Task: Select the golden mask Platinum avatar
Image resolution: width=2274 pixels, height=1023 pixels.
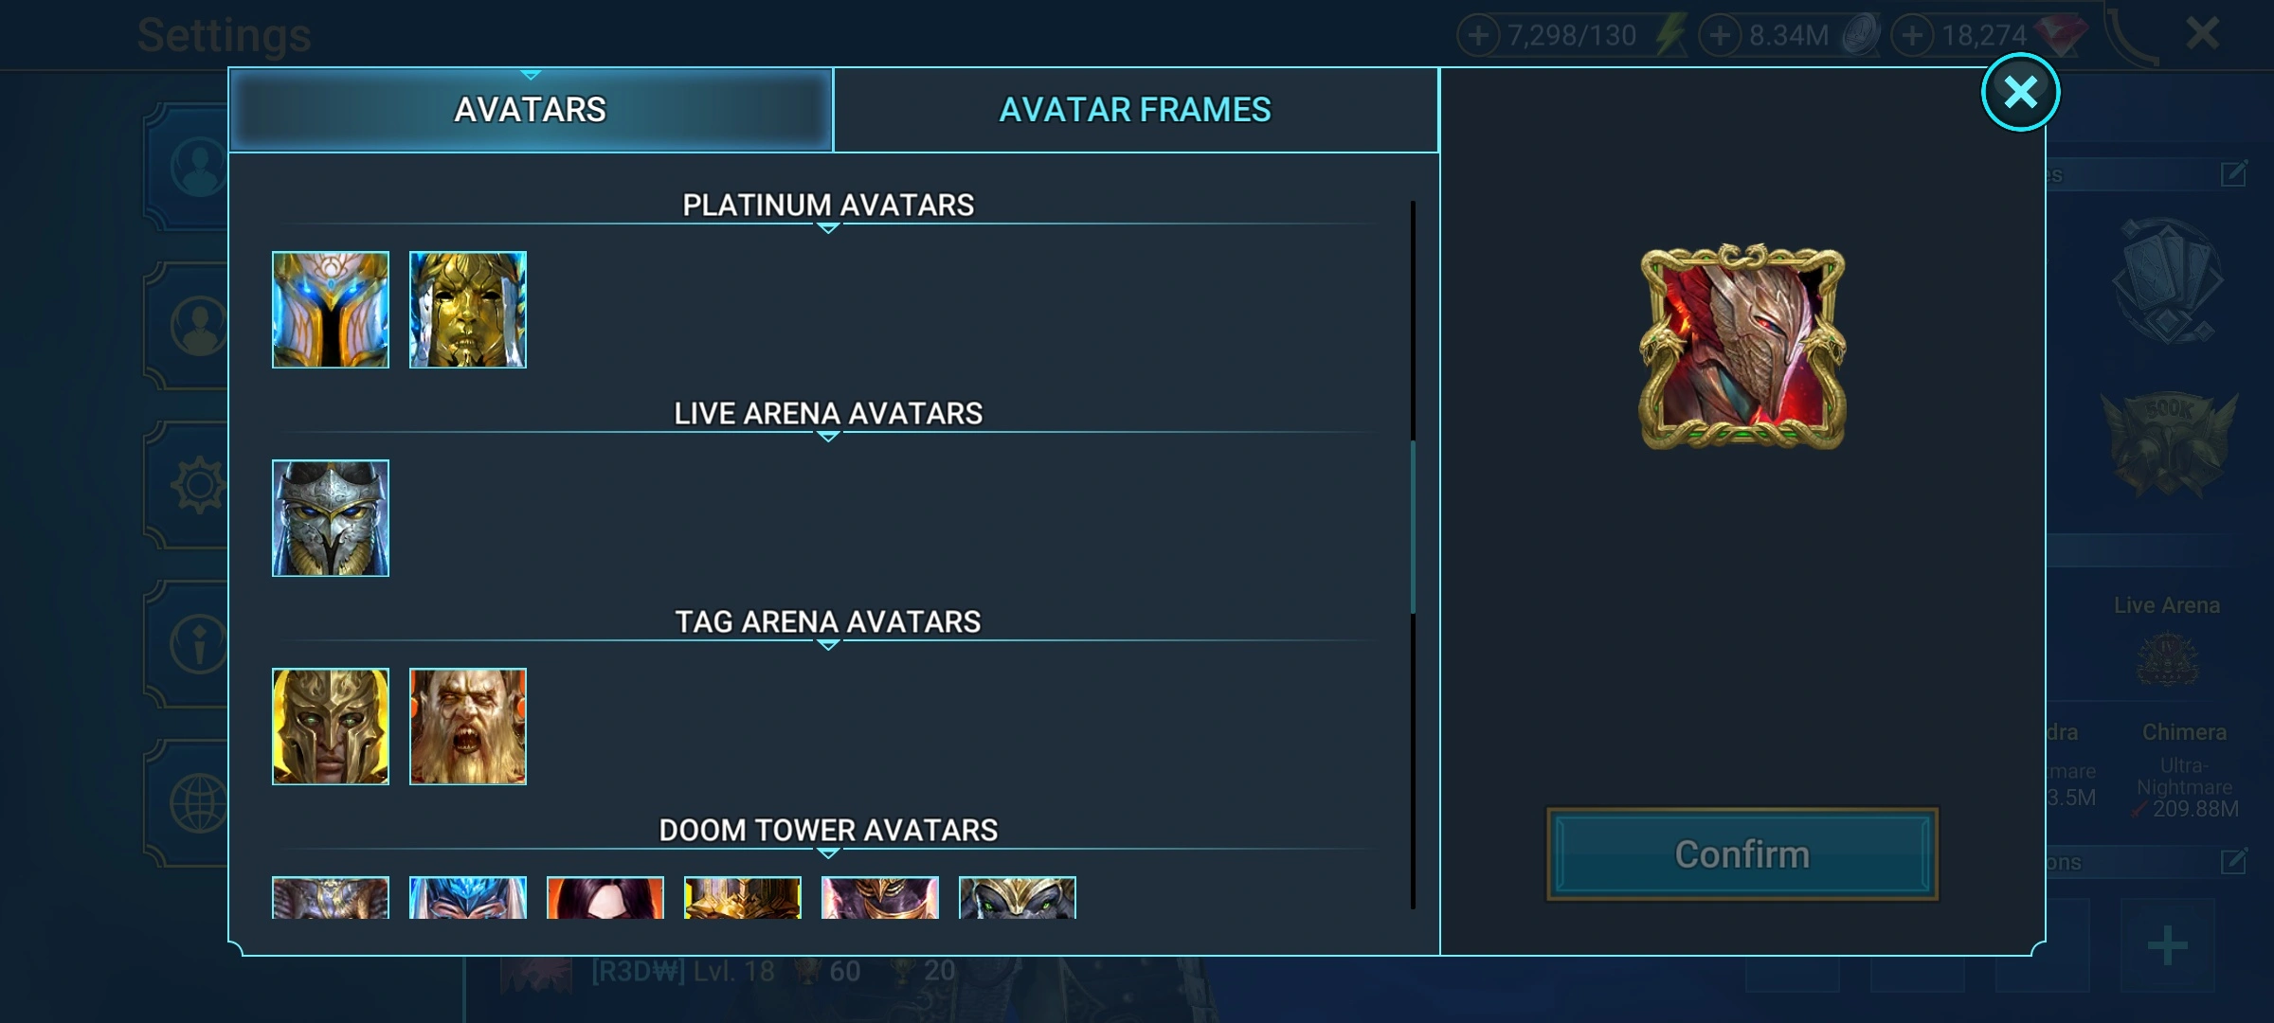Action: (x=468, y=310)
